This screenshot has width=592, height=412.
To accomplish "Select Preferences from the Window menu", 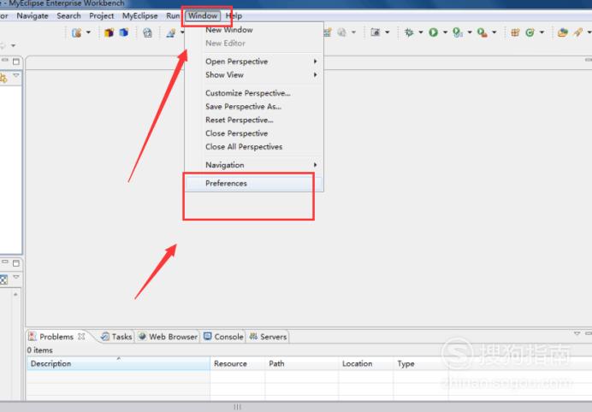I will [x=254, y=184].
